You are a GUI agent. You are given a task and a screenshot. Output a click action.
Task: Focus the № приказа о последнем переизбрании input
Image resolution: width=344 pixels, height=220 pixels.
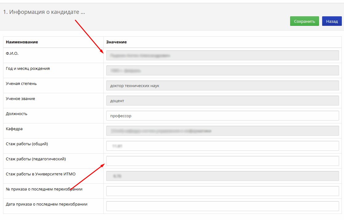coord(222,191)
